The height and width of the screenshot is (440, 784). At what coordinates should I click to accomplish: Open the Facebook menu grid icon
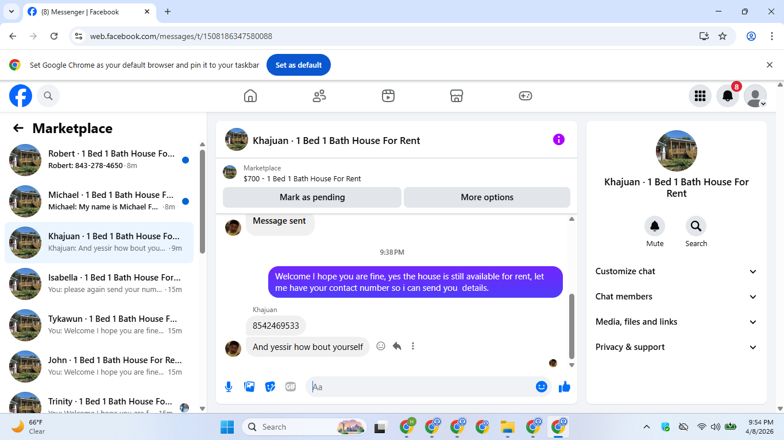click(700, 96)
